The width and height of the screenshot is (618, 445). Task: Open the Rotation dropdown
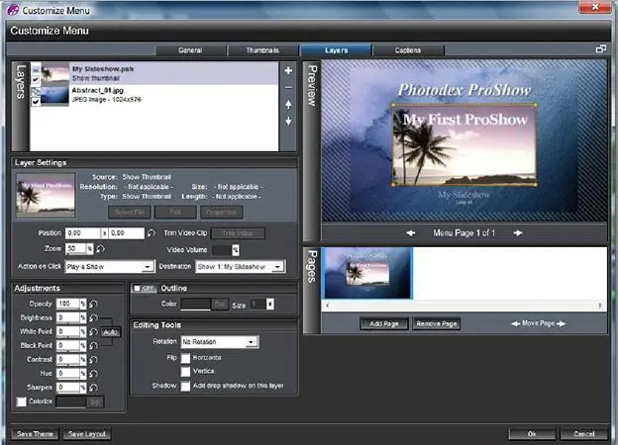pos(251,342)
